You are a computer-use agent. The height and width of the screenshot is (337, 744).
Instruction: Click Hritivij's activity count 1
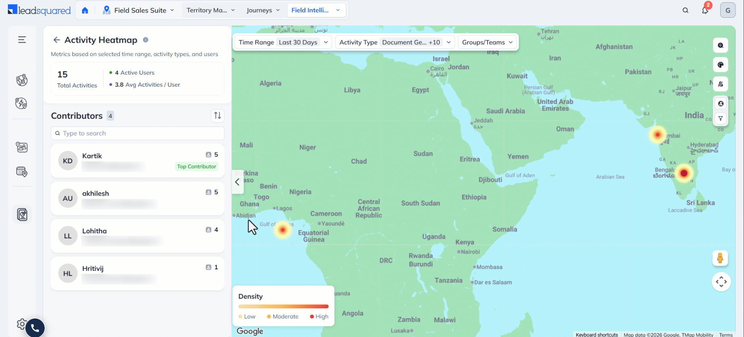pos(212,267)
